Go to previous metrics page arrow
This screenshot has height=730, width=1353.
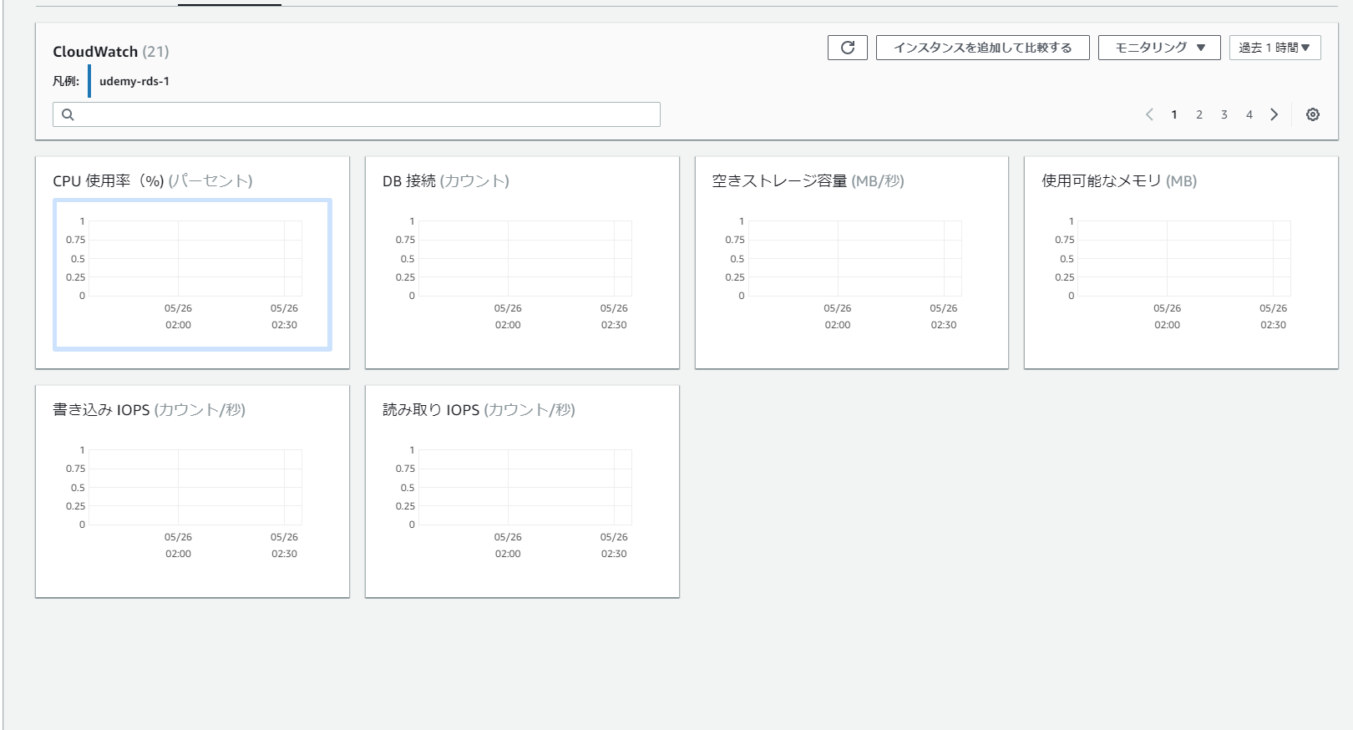[x=1149, y=114]
